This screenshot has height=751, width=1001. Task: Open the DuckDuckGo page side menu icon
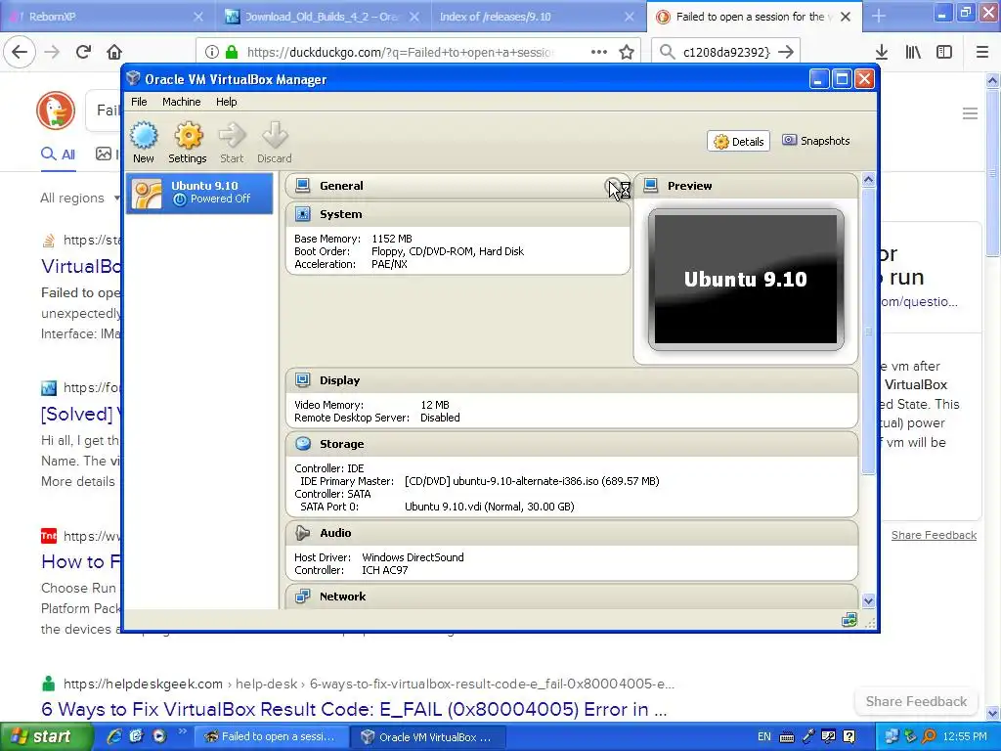click(971, 113)
